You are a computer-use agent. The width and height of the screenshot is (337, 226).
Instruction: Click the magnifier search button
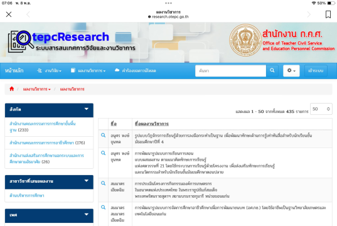tap(272, 71)
